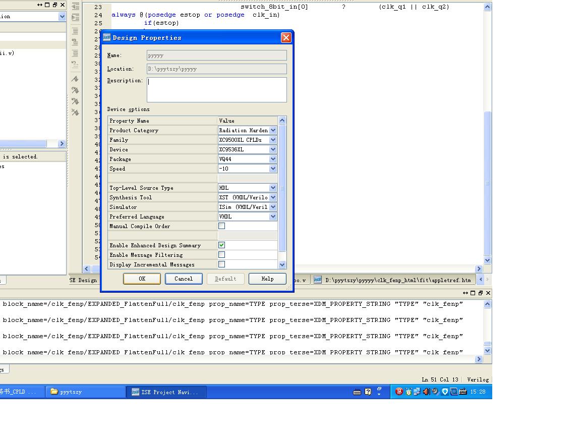The image size is (581, 436).
Task: Click the comment lines icon in the editor toolbar
Action: 75,31
